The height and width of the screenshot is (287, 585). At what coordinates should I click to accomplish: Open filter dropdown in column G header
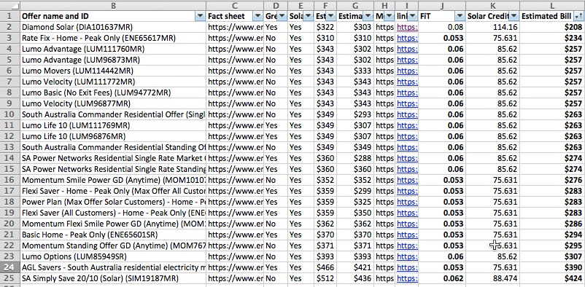[x=368, y=16]
